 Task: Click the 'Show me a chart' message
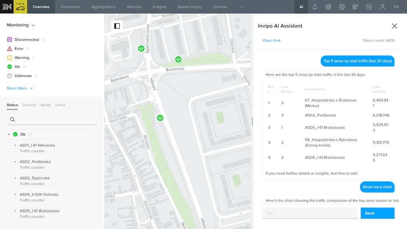point(377,187)
